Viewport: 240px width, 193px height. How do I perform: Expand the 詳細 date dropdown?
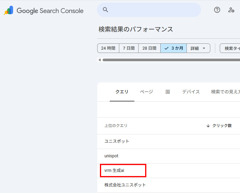click(198, 48)
